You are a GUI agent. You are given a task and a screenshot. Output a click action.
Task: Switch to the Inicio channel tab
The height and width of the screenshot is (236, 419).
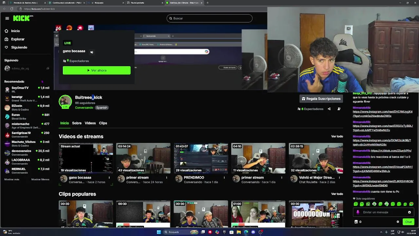tap(64, 123)
